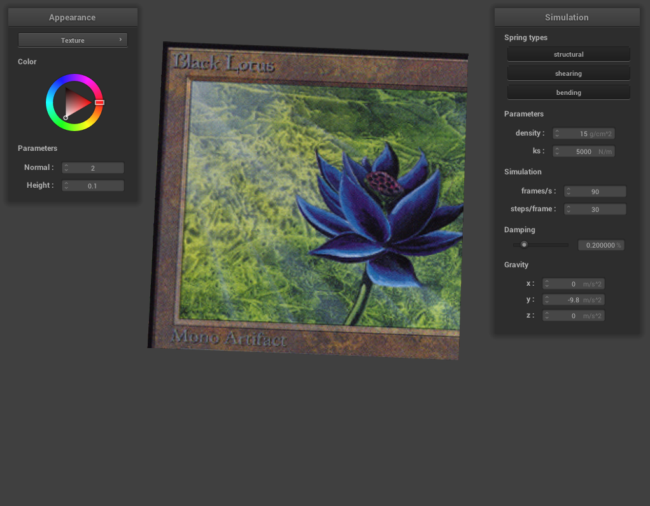Click the Height value field
Viewport: 650px width, 506px height.
click(93, 186)
